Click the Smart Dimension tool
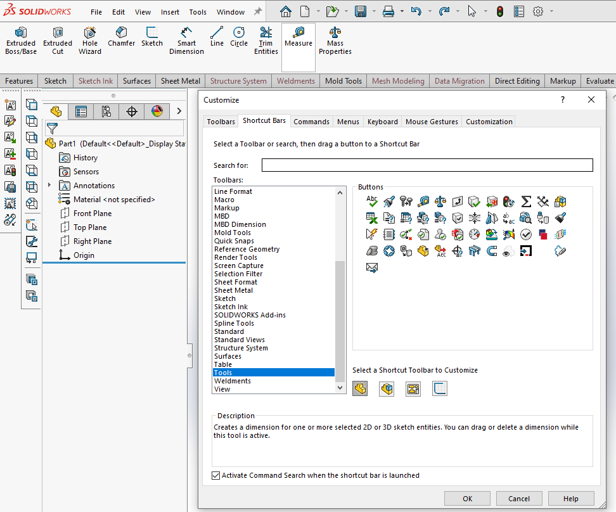The image size is (616, 512). (x=186, y=40)
